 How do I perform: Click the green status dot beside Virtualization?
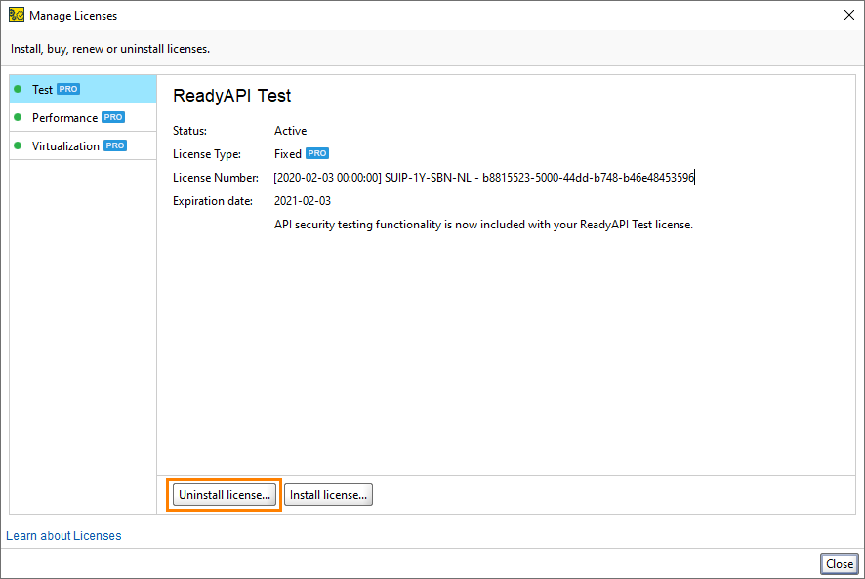click(x=18, y=145)
